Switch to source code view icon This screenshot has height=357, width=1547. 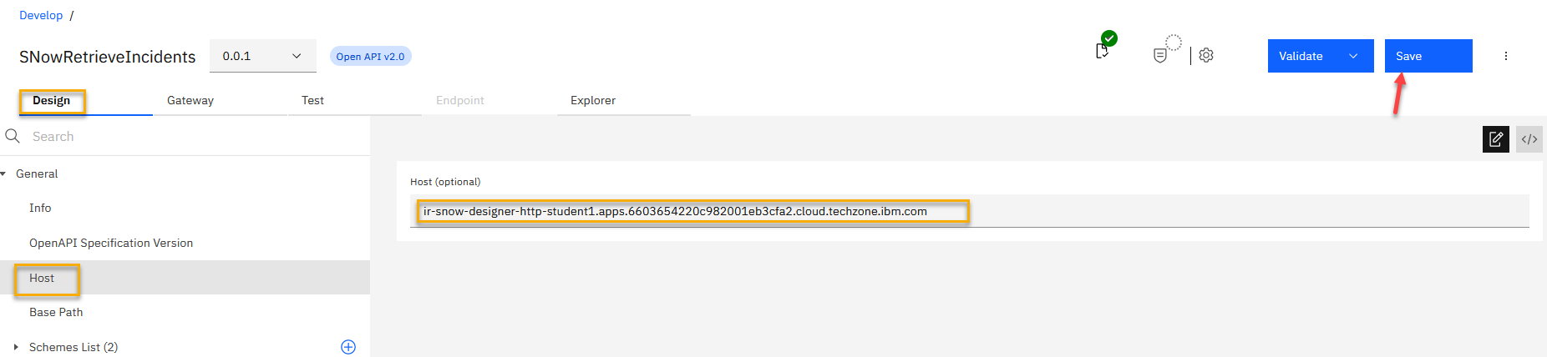[1529, 139]
